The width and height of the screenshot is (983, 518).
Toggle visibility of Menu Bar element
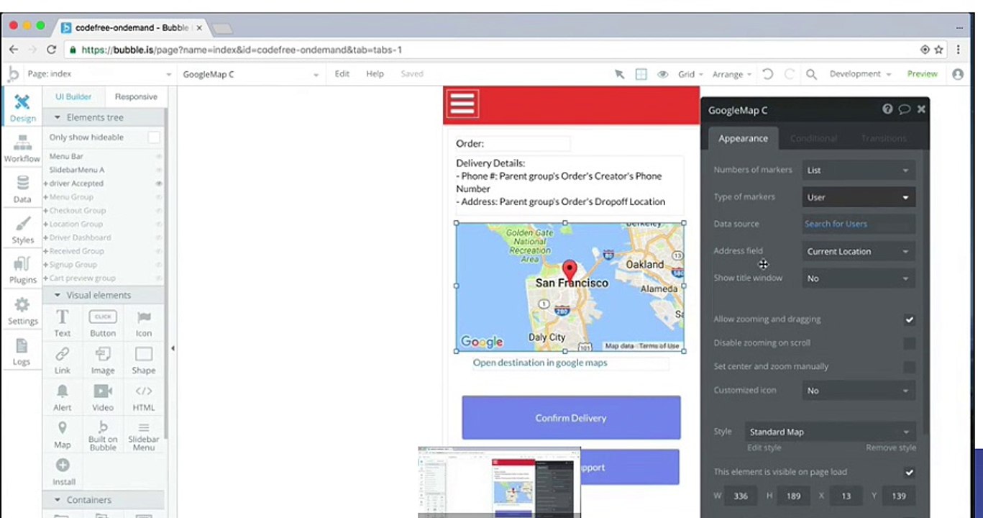159,156
